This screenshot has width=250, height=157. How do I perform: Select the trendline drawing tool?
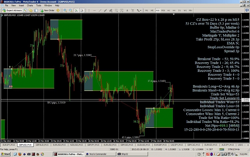coord(100,10)
